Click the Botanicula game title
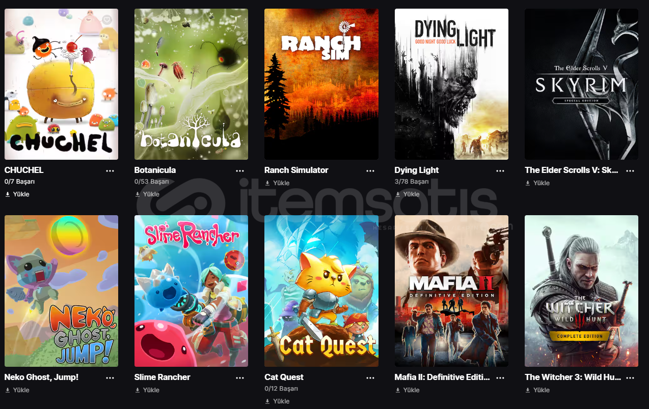Screen dimensions: 649x409 [x=155, y=170]
